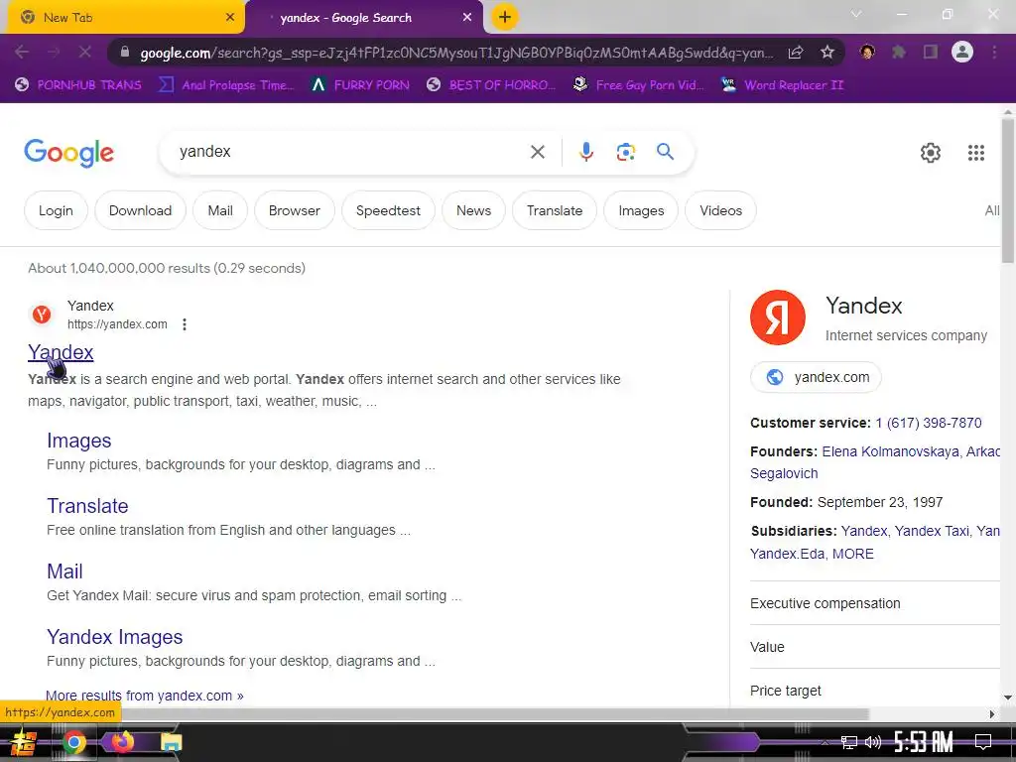Select the Mail filter chip
Screen dimensions: 1016x762
tap(220, 210)
